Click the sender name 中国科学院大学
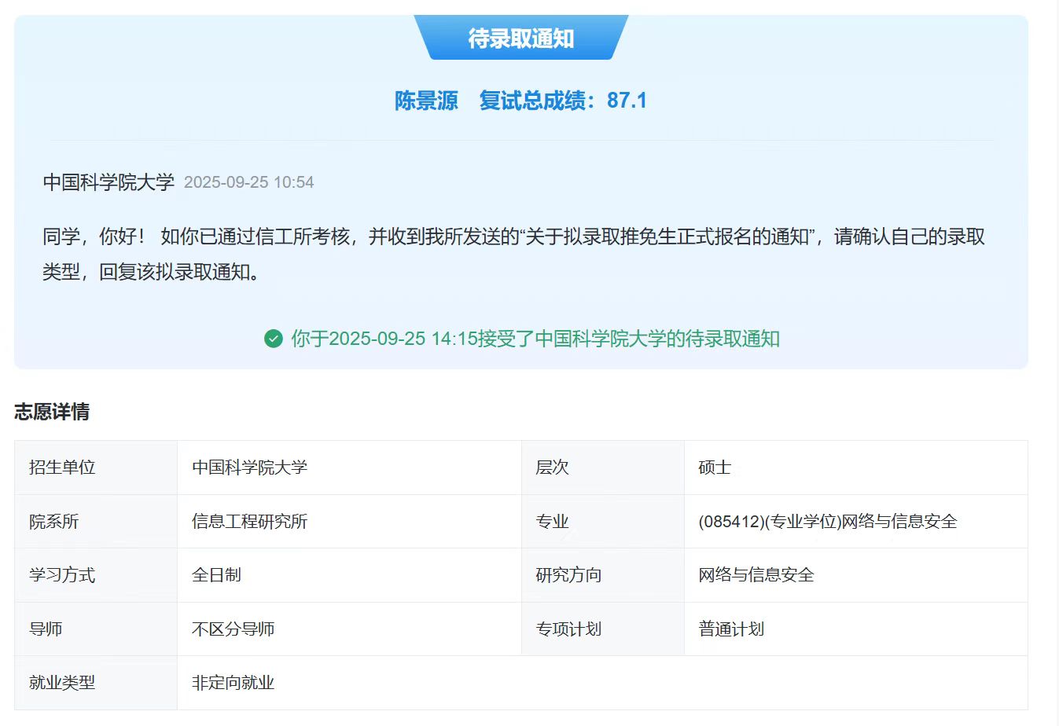 pyautogui.click(x=108, y=182)
